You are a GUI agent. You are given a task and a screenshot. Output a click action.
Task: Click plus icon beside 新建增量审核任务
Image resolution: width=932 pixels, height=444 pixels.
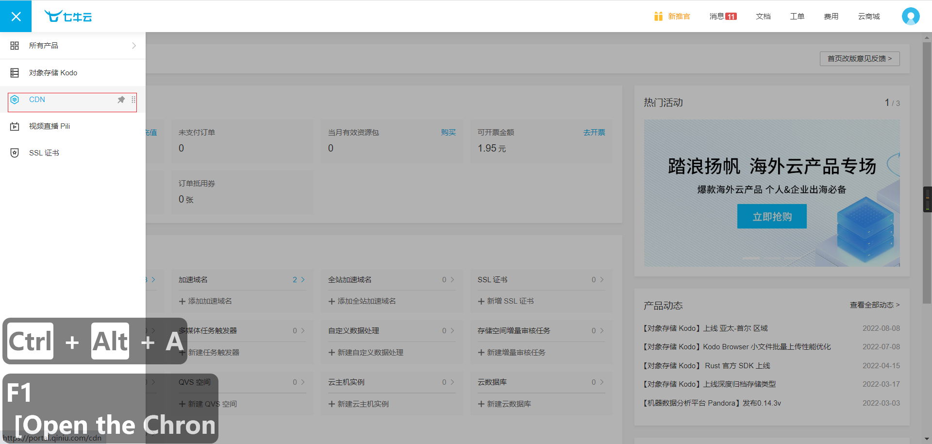click(x=482, y=353)
